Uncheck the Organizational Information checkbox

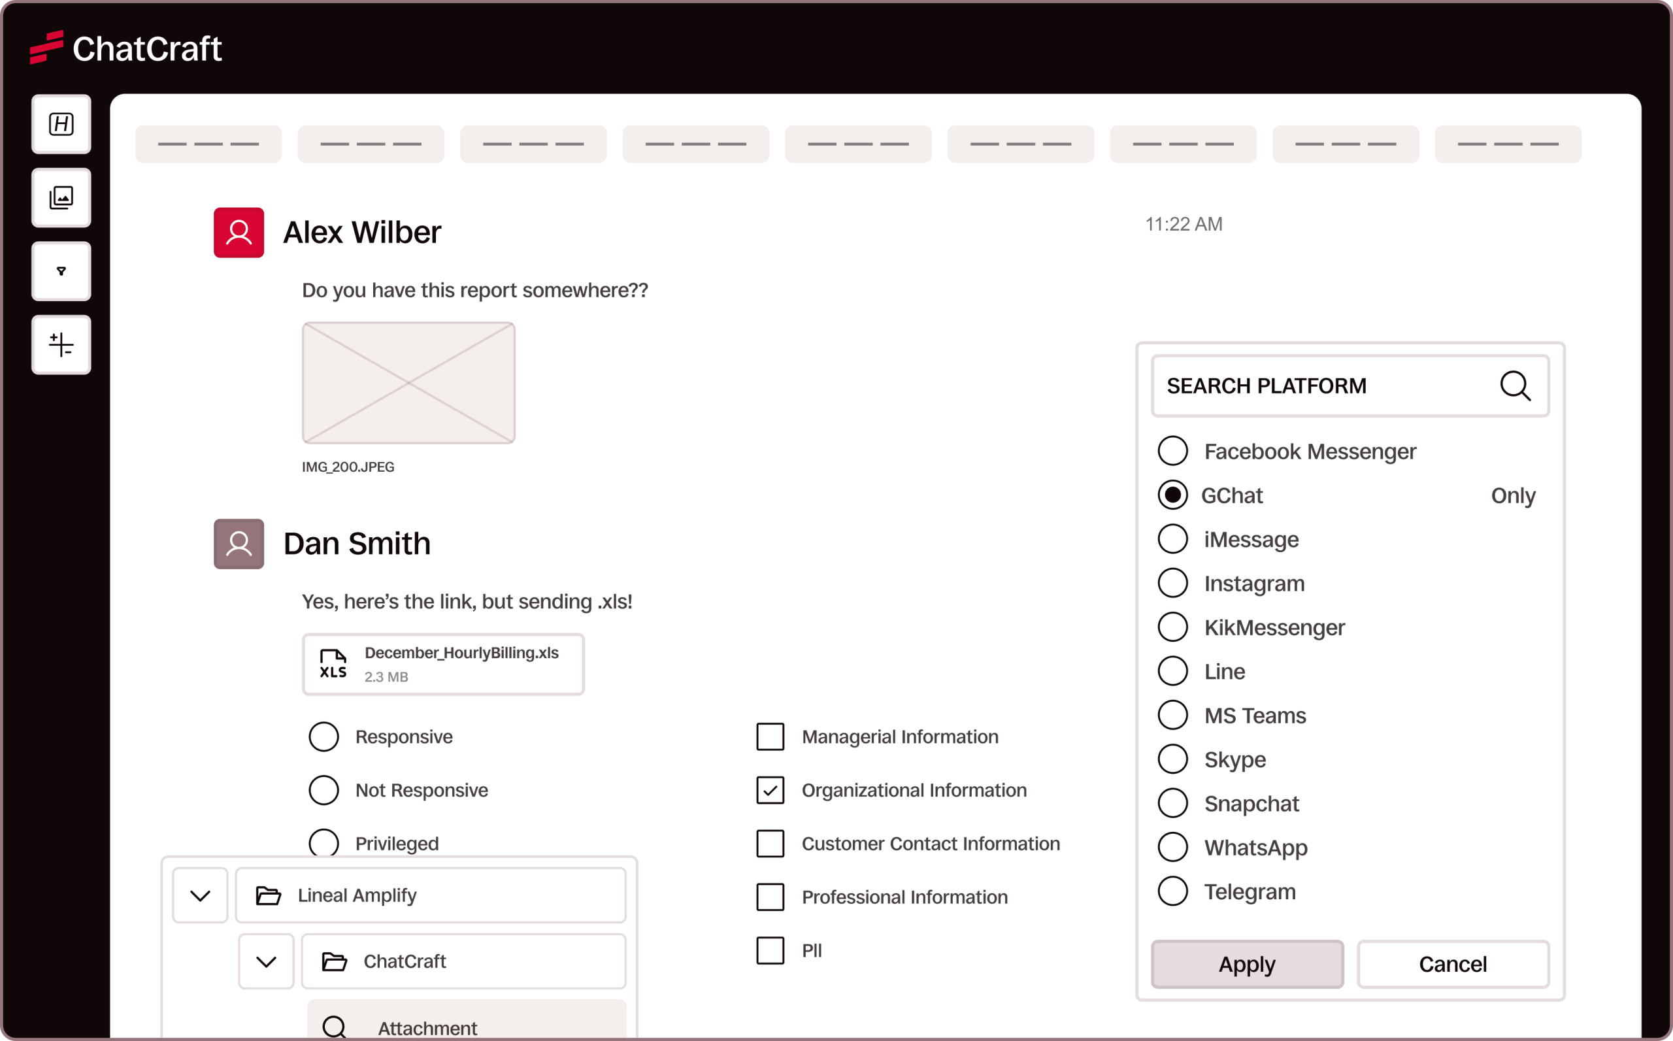[x=770, y=791]
